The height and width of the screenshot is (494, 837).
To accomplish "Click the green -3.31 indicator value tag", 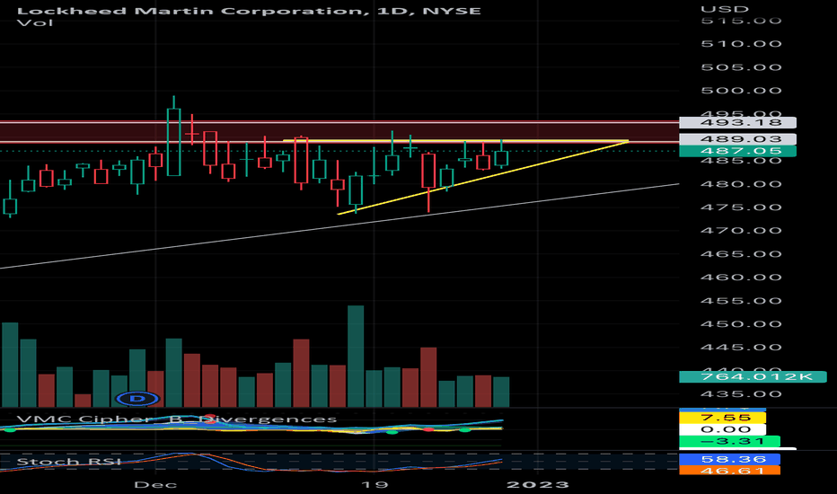I will (730, 442).
